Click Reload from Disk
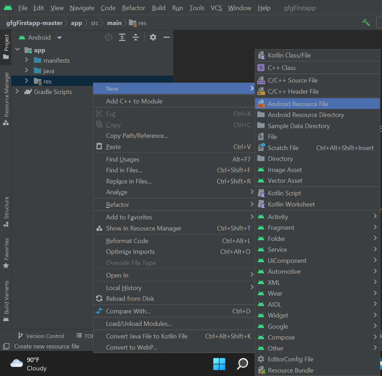This screenshot has height=376, width=382. [x=174, y=299]
